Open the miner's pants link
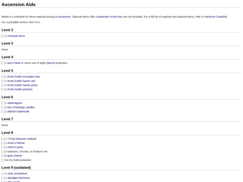Image resolution: width=243 pixels, height=182 pixels. tap(15, 147)
